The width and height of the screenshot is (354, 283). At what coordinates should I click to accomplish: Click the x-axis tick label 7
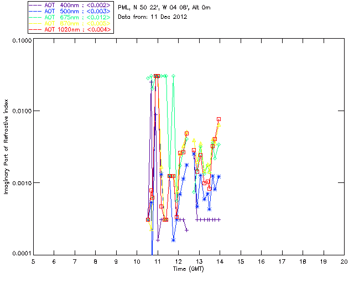tap(75, 261)
